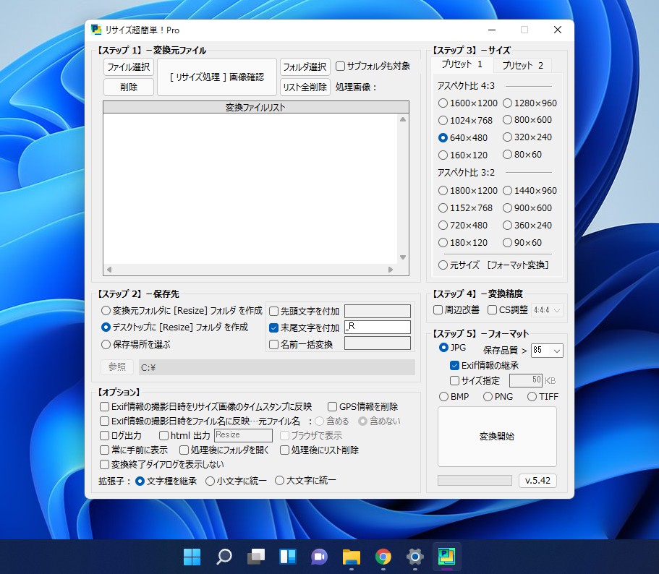Enable CS調整 checkbox
The image size is (659, 574).
508,309
